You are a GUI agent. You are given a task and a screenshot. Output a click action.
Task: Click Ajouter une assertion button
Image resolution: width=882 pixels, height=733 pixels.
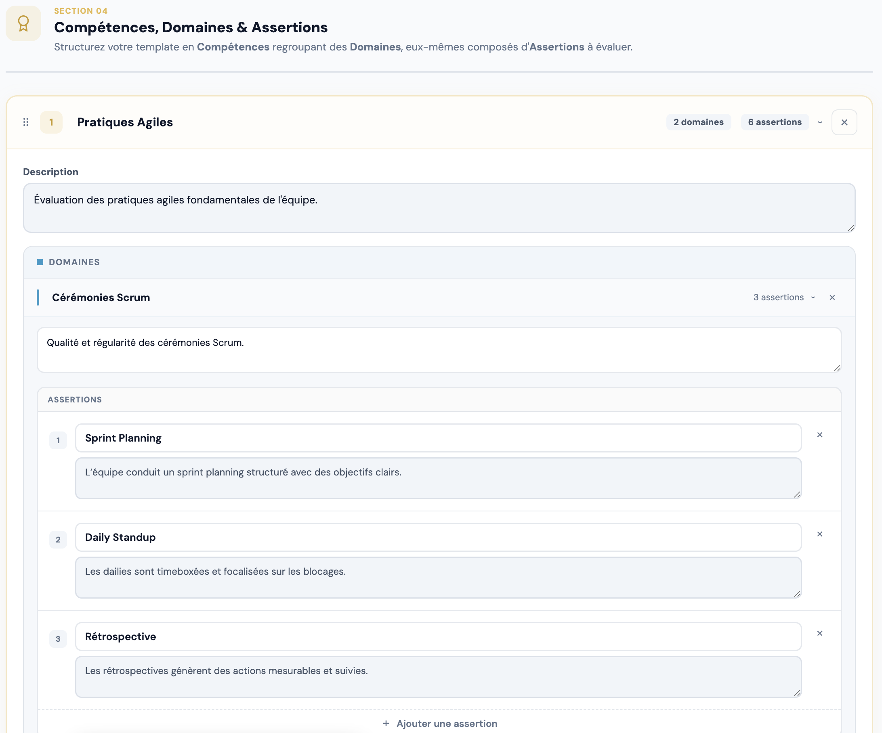[x=440, y=723]
